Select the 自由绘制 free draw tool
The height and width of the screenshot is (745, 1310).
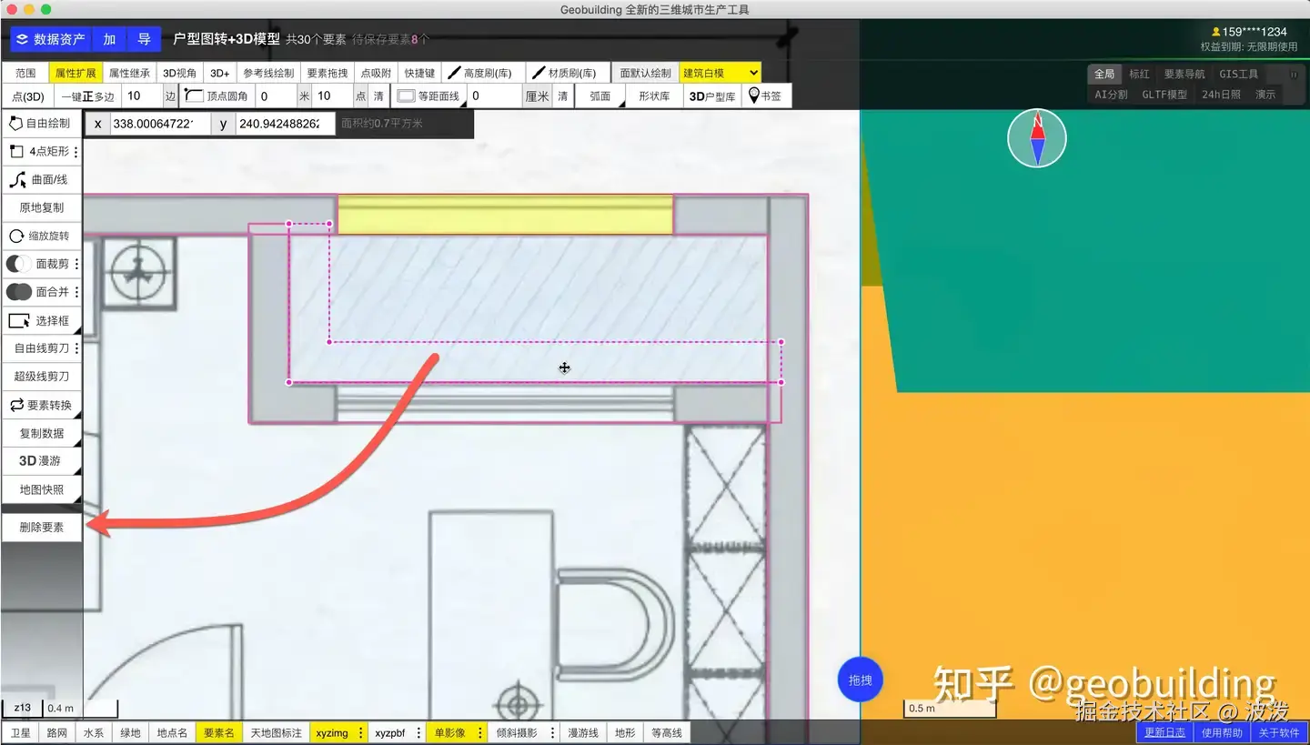pyautogui.click(x=42, y=123)
